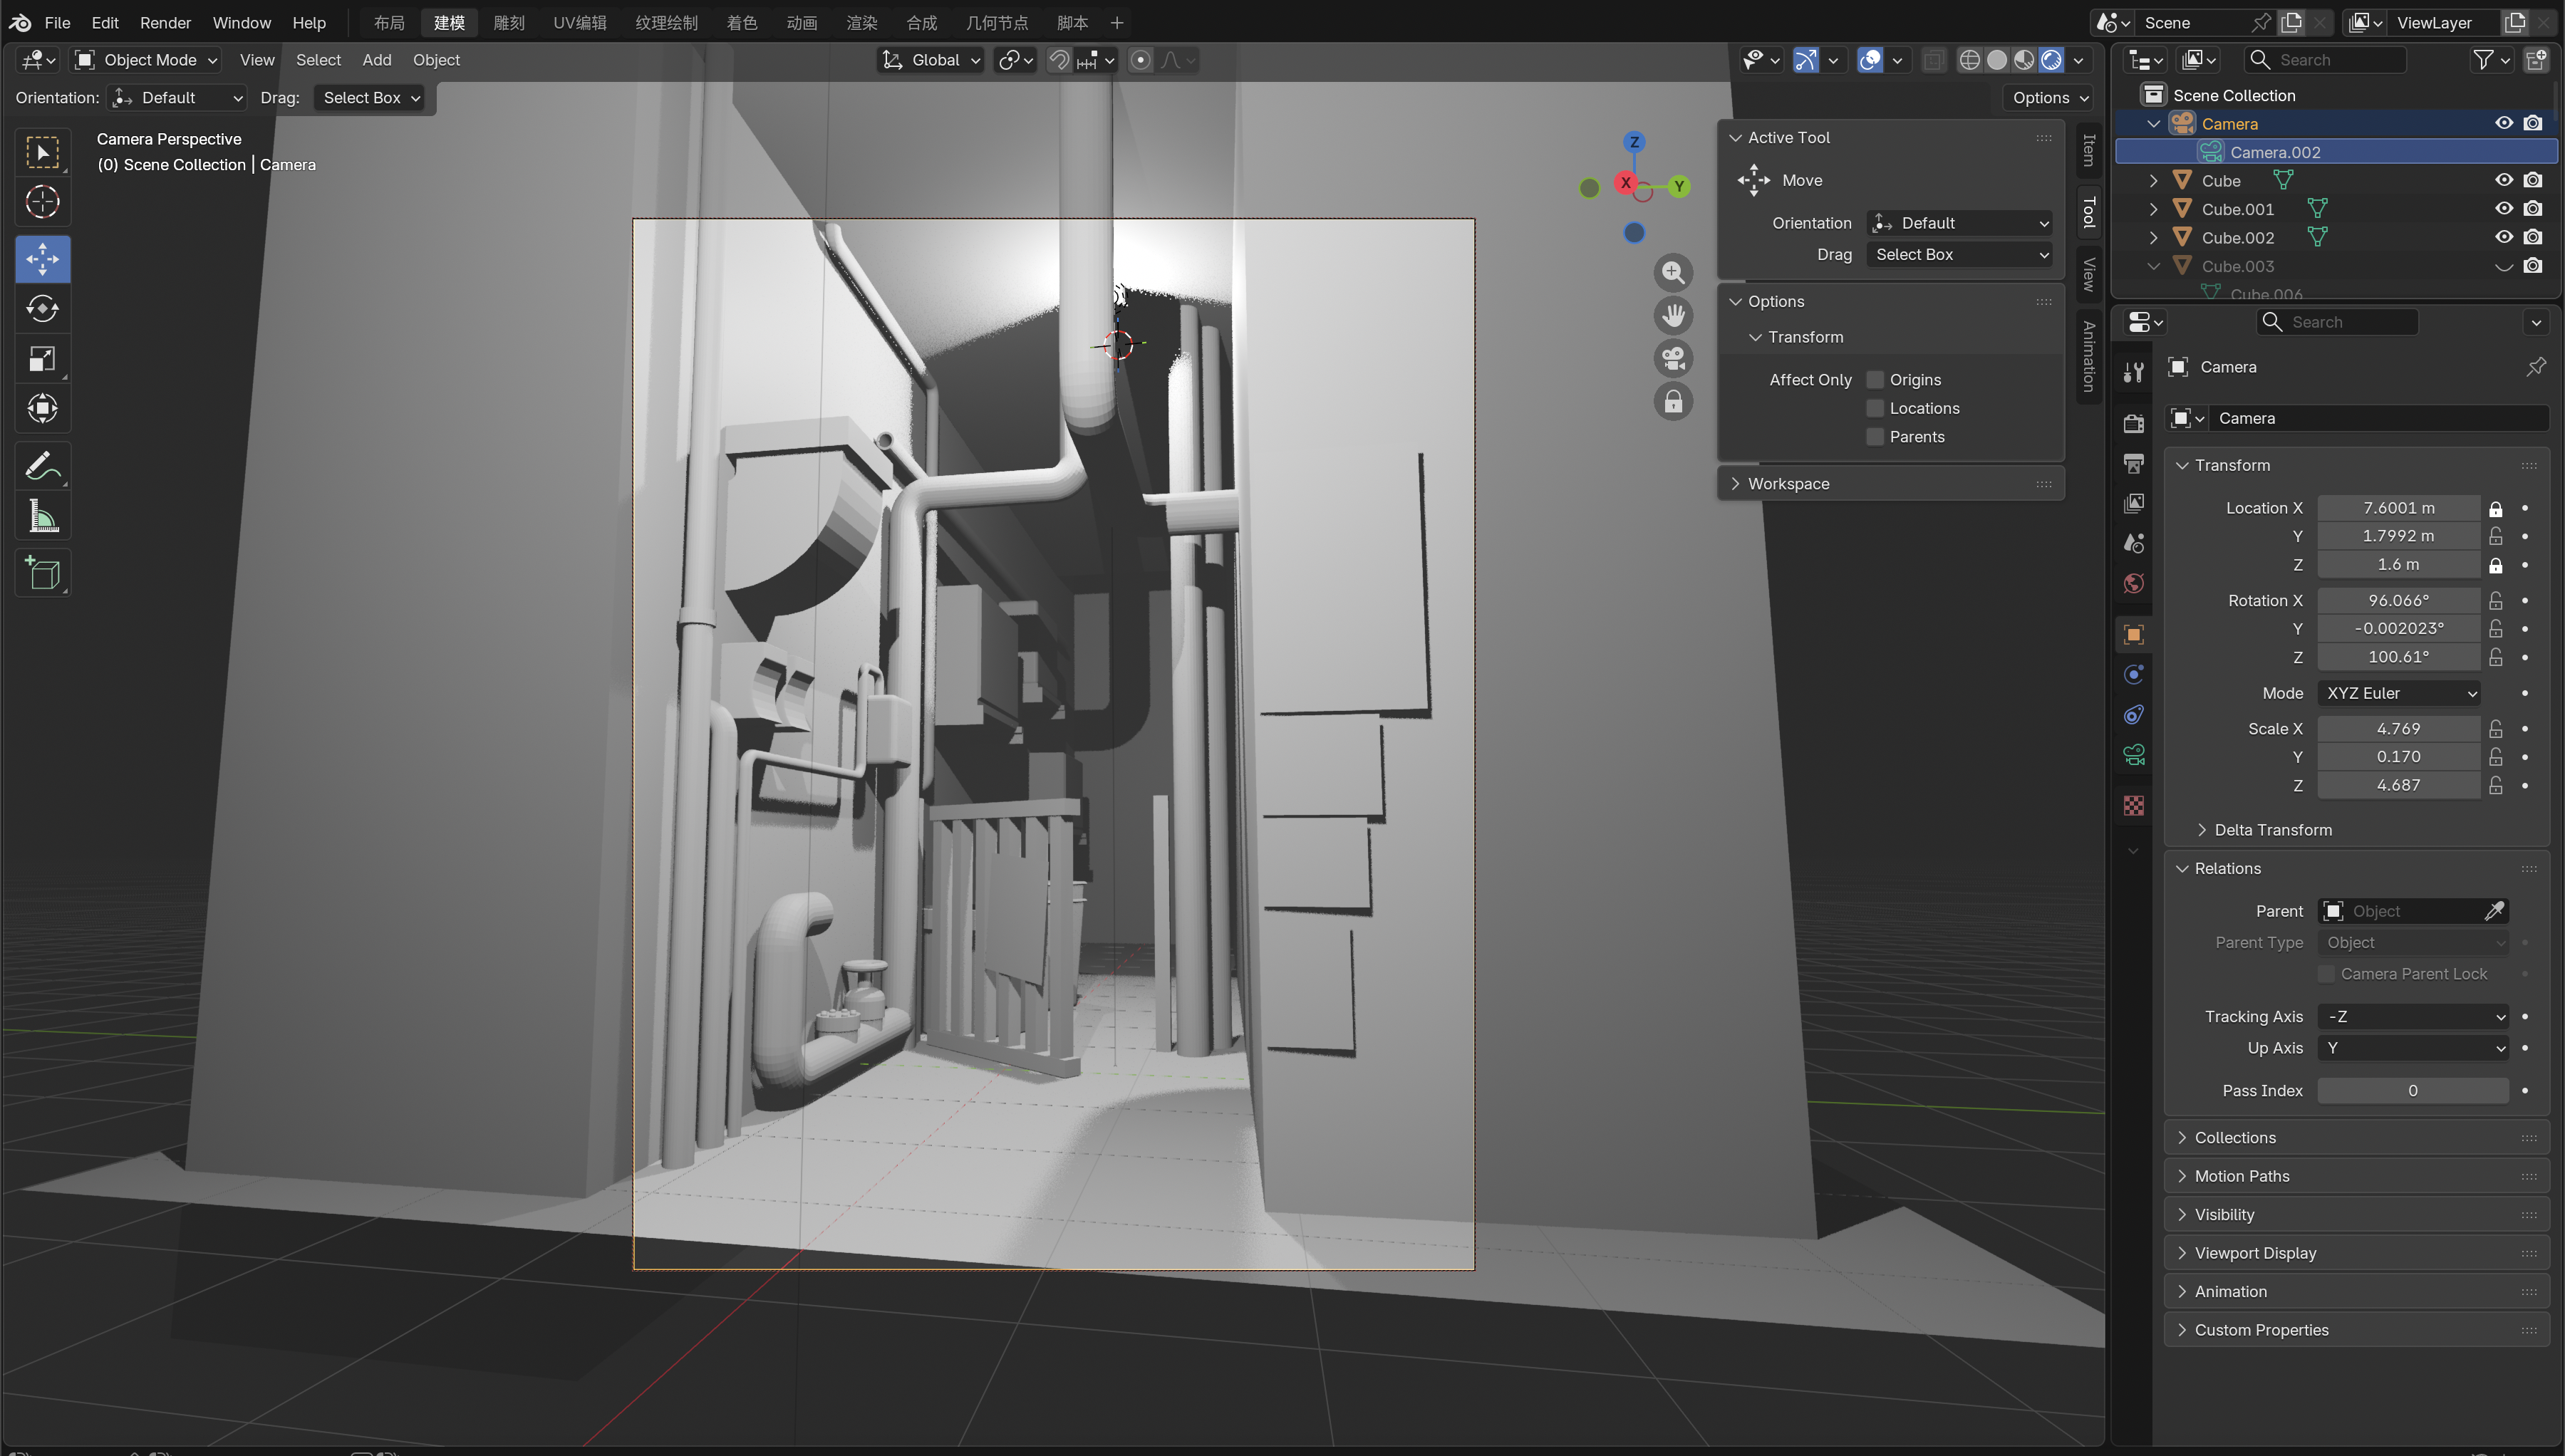Hide Cube.001 in viewport via eye icon
The image size is (2565, 1456).
tap(2503, 209)
